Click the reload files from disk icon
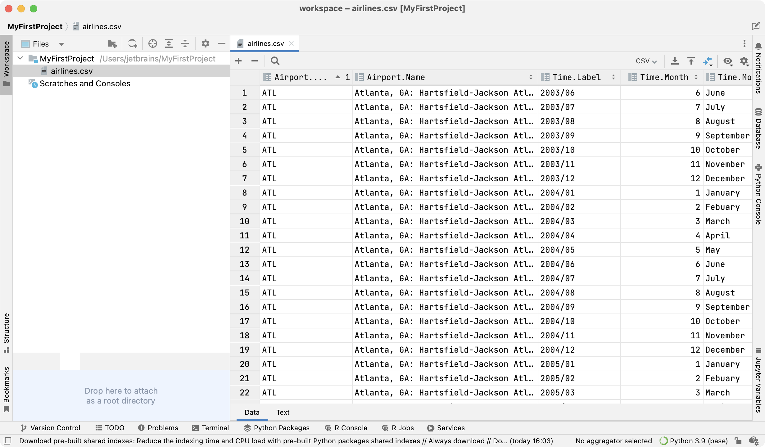This screenshot has width=765, height=447. (x=133, y=44)
